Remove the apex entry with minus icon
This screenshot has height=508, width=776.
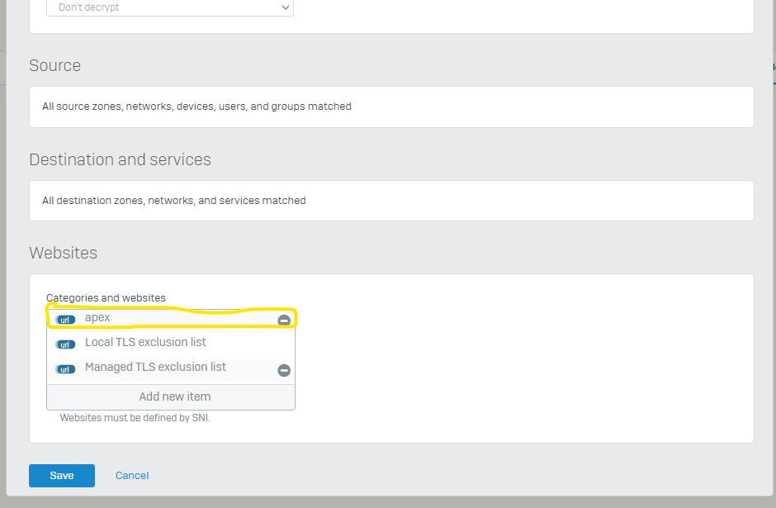(x=284, y=320)
